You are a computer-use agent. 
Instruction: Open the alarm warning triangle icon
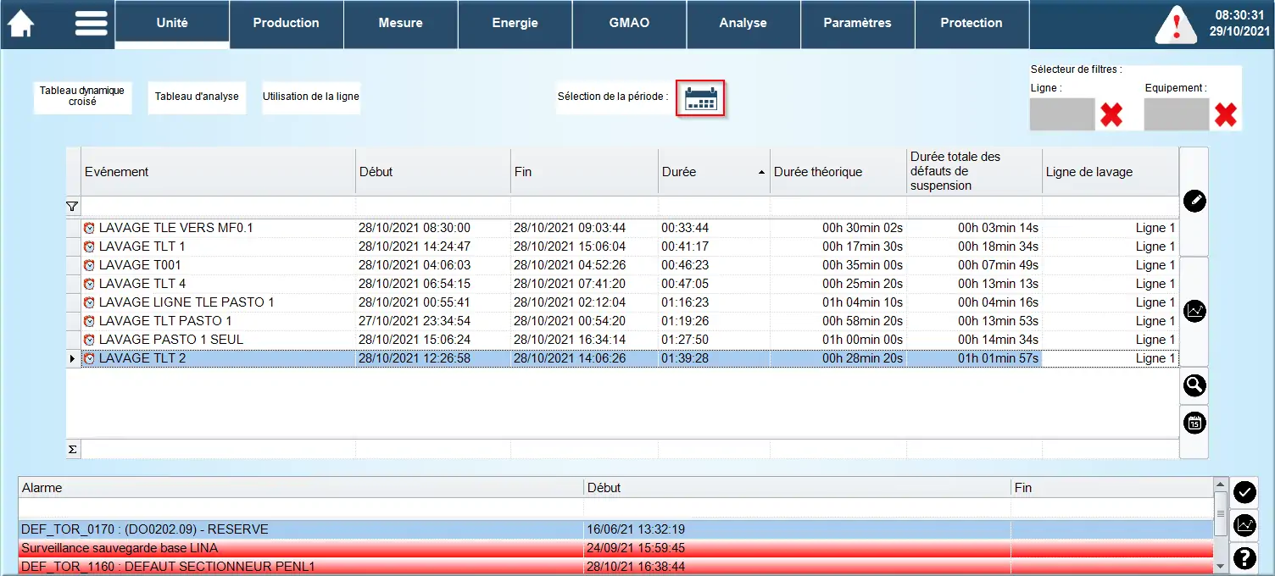[1175, 25]
